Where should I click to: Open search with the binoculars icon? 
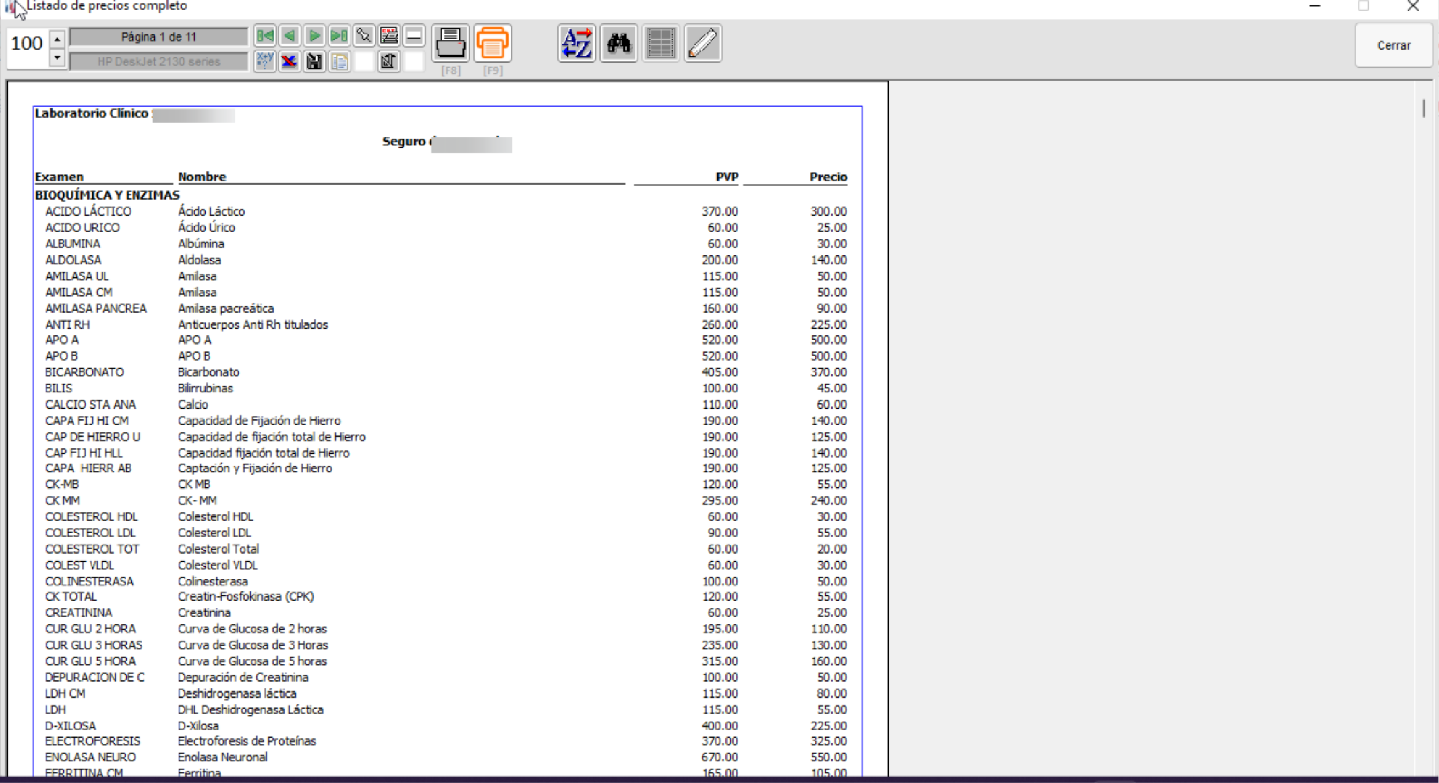coord(619,43)
